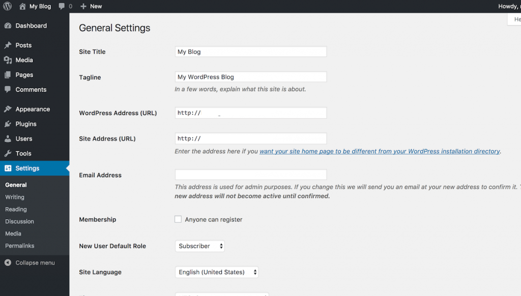Viewport: 521px width, 296px height.
Task: Click the tagline hint 'In a few words'
Action: pyautogui.click(x=240, y=89)
